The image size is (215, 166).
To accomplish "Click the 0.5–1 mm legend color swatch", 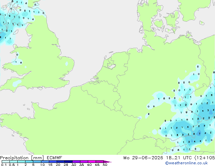I will point(14,162).
